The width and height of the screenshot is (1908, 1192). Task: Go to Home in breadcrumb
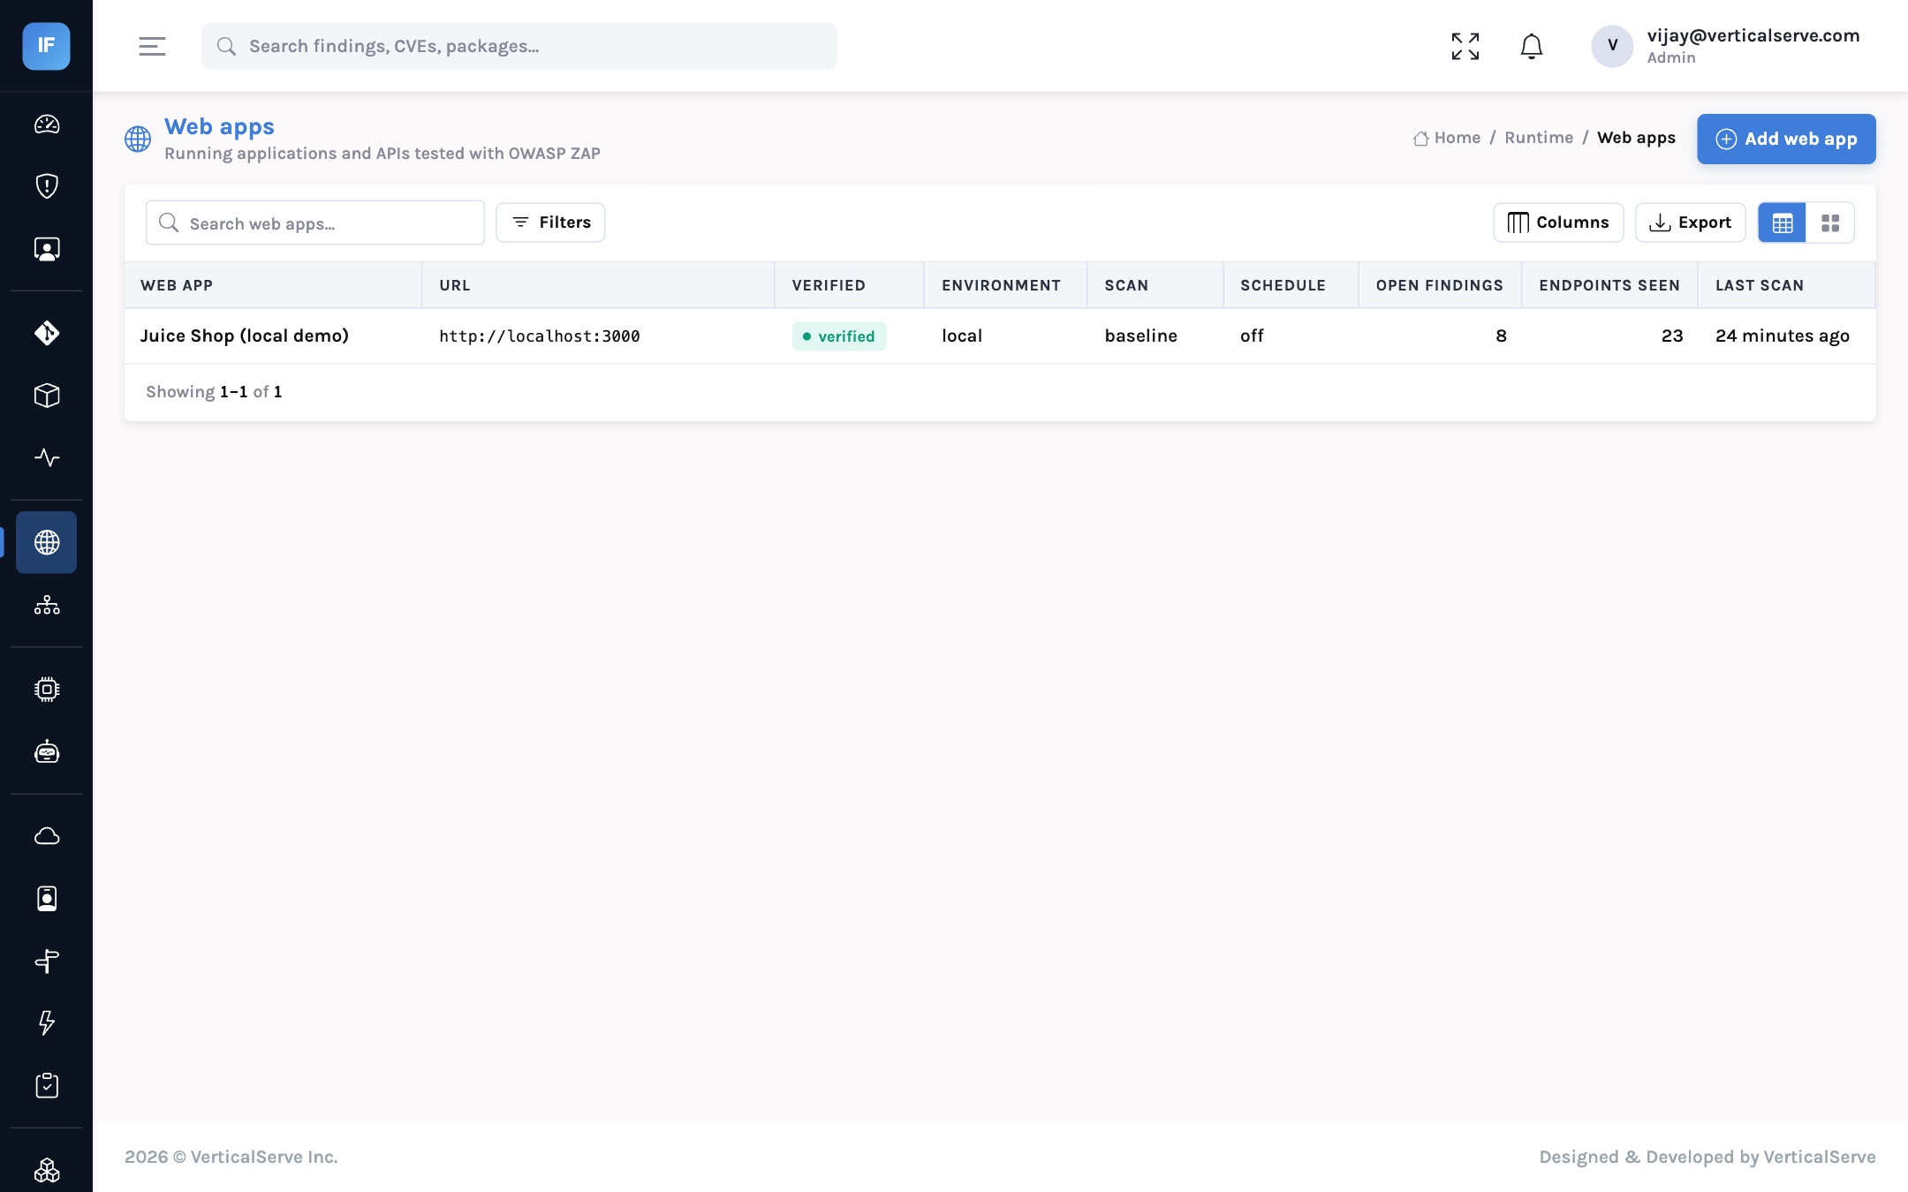(1447, 138)
